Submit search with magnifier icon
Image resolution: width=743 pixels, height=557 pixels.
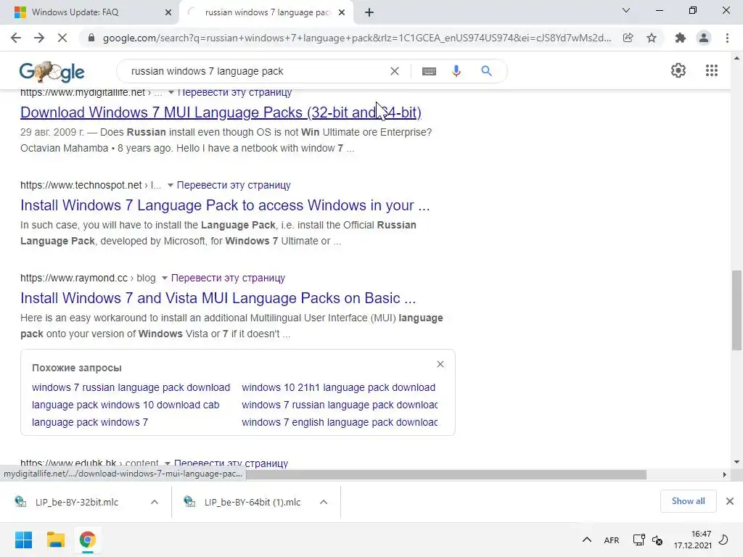click(x=486, y=71)
